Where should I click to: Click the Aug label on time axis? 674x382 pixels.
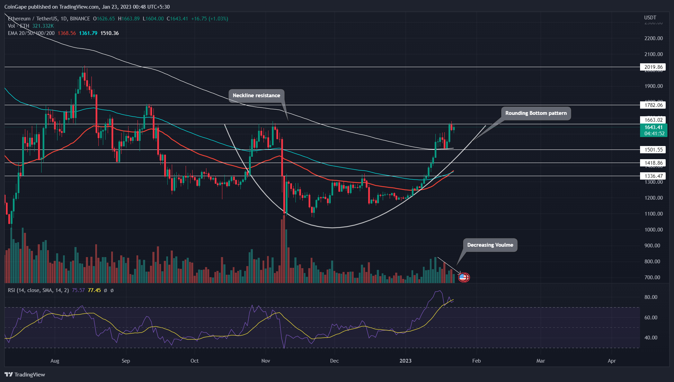click(55, 361)
